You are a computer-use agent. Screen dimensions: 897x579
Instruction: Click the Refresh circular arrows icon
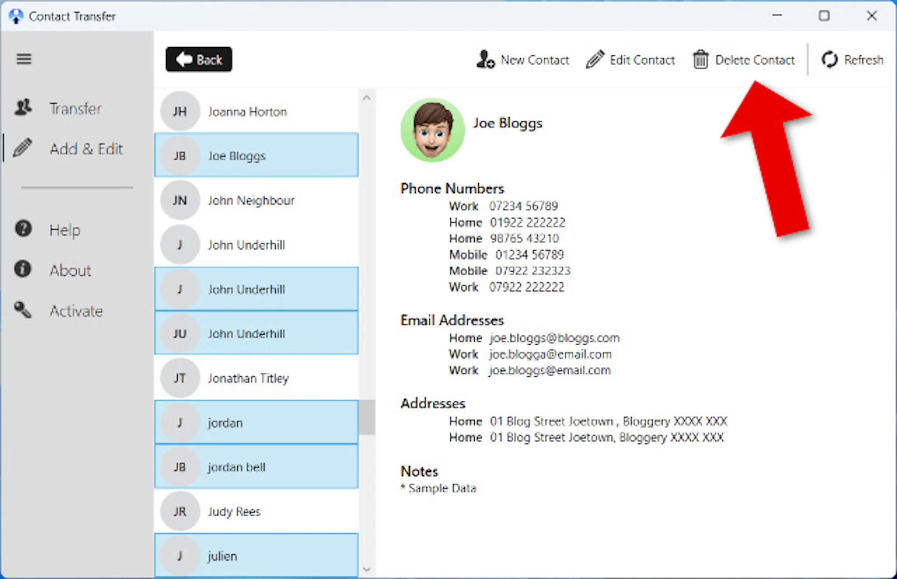tap(830, 59)
